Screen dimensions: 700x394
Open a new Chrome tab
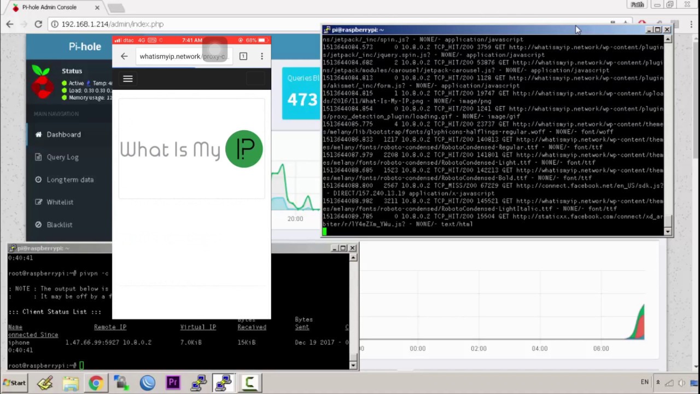[115, 8]
